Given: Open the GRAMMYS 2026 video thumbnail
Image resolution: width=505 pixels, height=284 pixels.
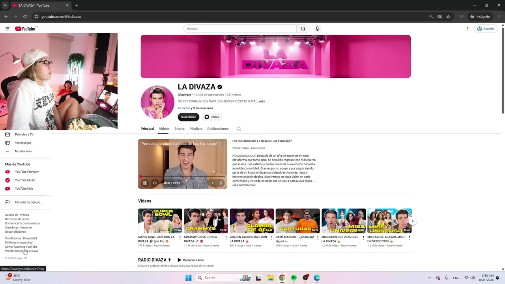Looking at the screenshot, I should coord(206,221).
